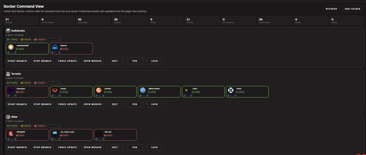Open sonarr logs list icon
Viewport: 366px width, 155px height.
(x=235, y=95)
